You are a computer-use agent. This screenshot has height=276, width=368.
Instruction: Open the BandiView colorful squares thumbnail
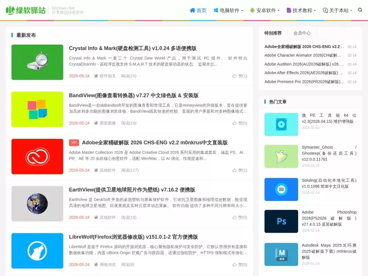coord(37,109)
